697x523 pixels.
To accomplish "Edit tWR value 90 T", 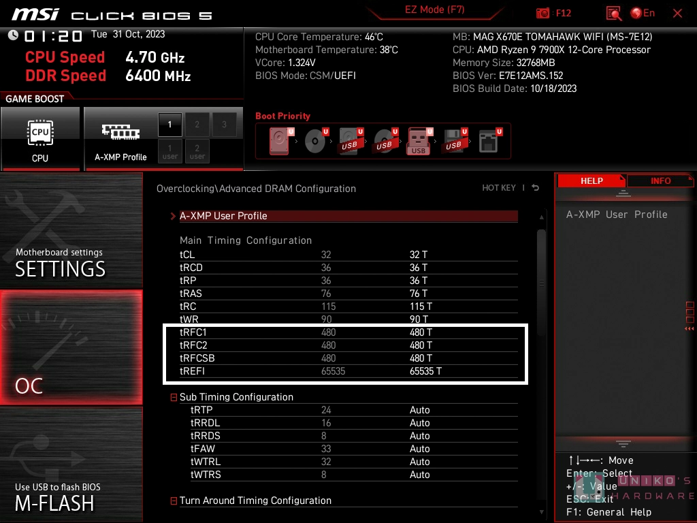I will coord(419,319).
